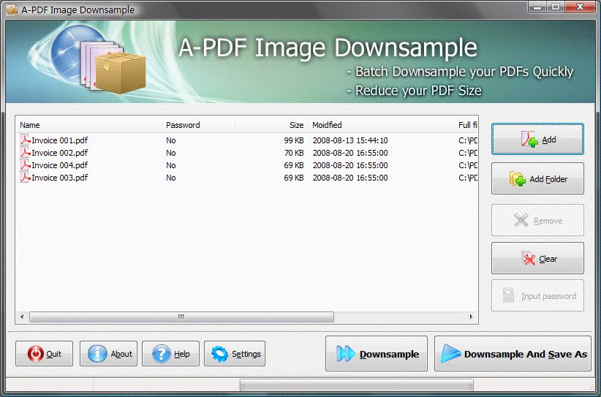Click the app icon in the title bar
This screenshot has height=397, width=601.
(12, 10)
